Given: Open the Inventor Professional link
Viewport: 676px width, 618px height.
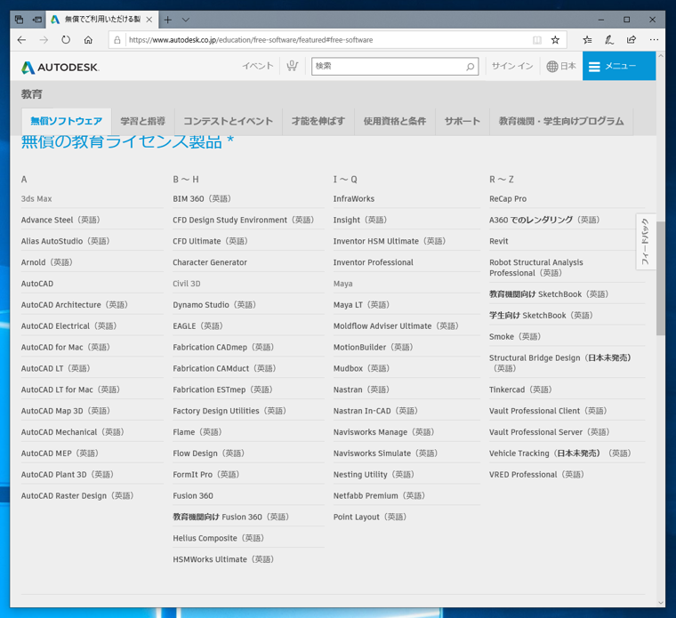Looking at the screenshot, I should pyautogui.click(x=374, y=262).
